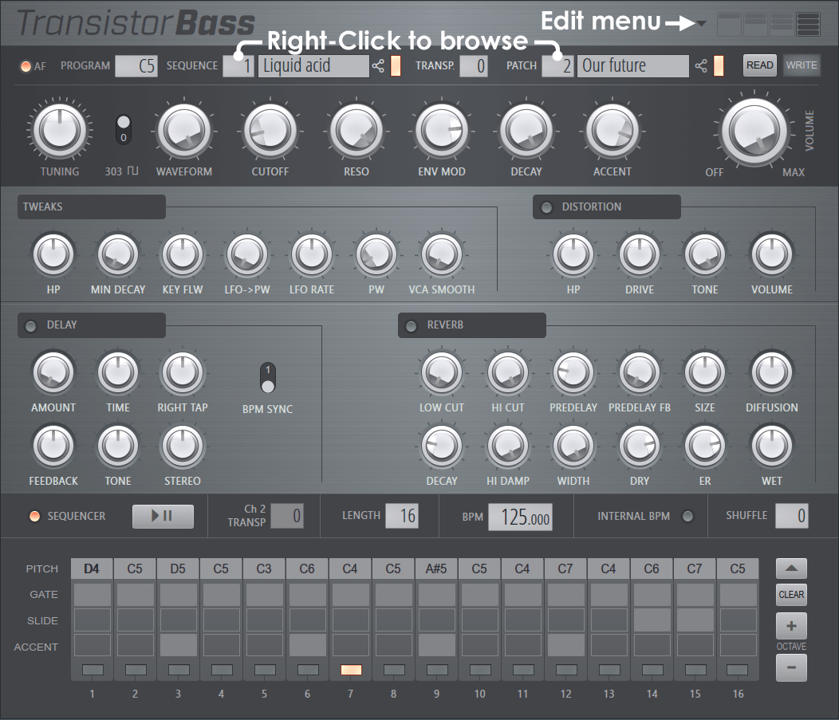The width and height of the screenshot is (839, 720).
Task: Toggle the GATE cell for step 1
Action: pyautogui.click(x=92, y=595)
